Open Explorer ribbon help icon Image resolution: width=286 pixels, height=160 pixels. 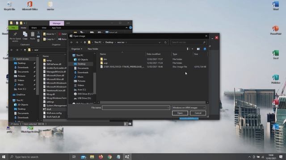(130, 28)
